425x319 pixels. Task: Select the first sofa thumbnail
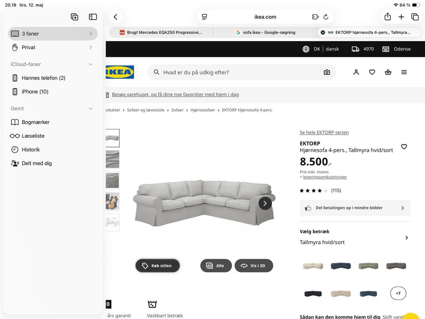[112, 138]
